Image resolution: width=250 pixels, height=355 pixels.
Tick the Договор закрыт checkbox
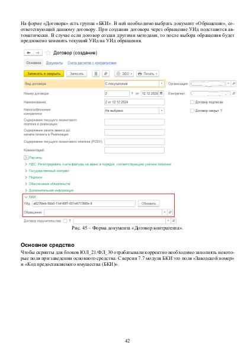[192, 111]
